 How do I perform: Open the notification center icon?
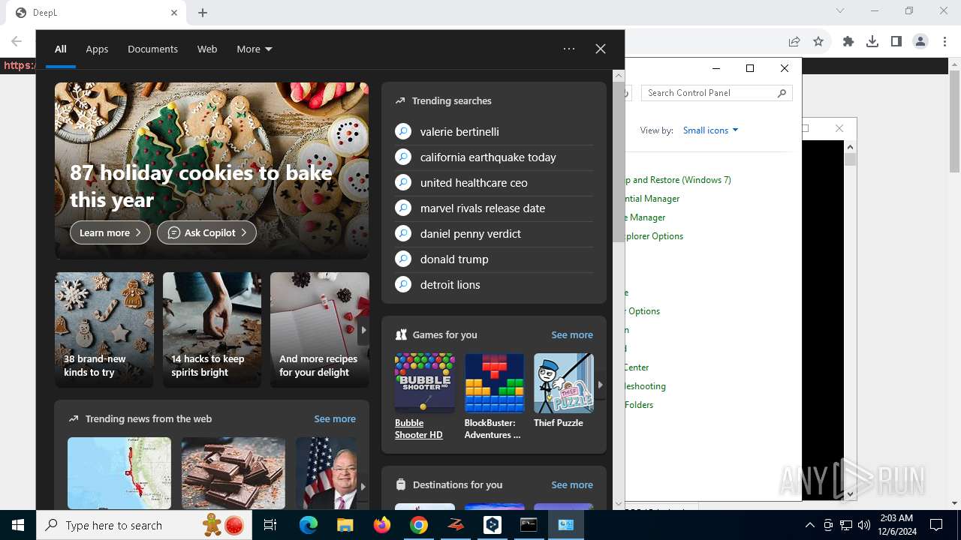coord(936,525)
